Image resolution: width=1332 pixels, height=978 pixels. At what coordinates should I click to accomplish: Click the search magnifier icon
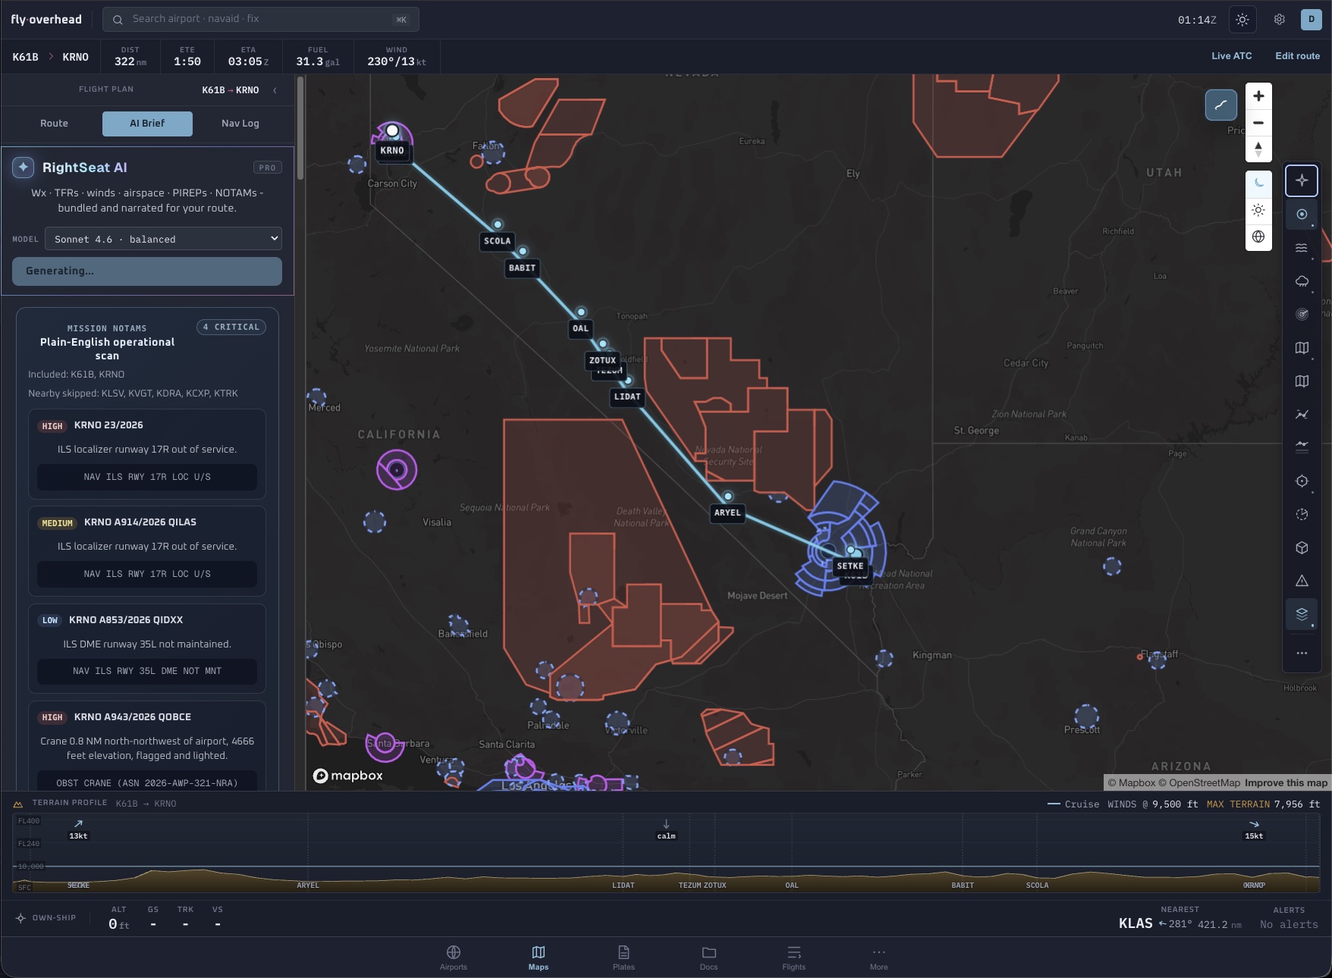pyautogui.click(x=118, y=20)
